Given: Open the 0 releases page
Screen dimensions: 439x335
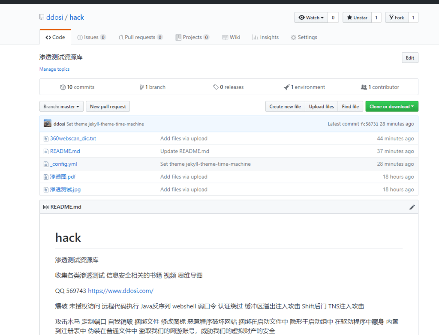Looking at the screenshot, I should [229, 87].
